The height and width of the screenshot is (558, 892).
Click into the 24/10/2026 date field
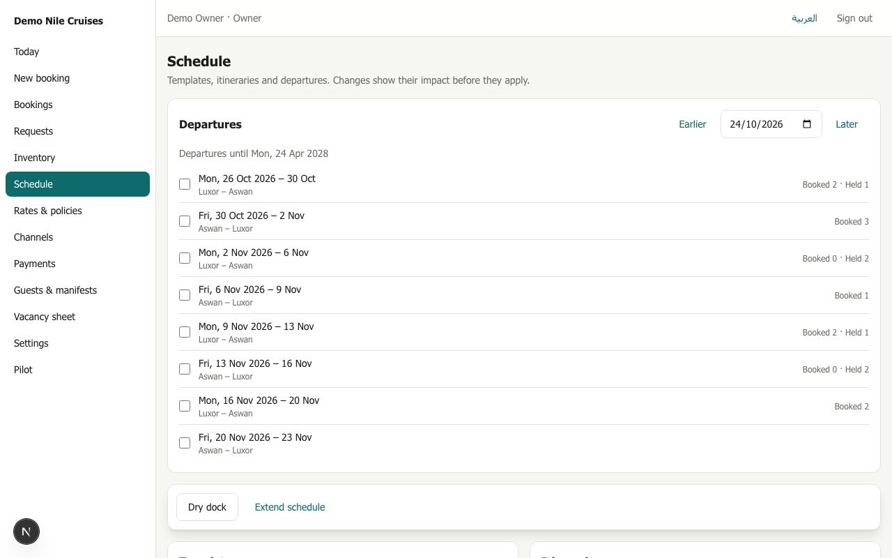[x=771, y=124]
